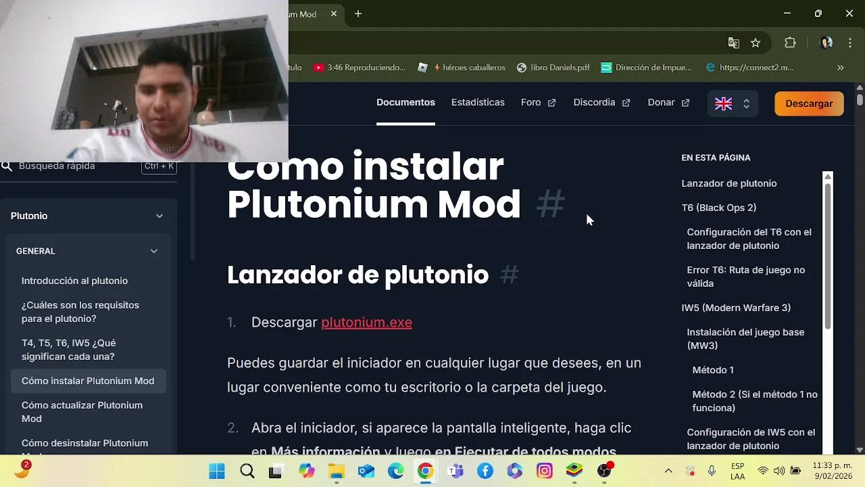Screen dimensions: 865x487
Task: Open the Chrome profile avatar
Action: pos(826,43)
